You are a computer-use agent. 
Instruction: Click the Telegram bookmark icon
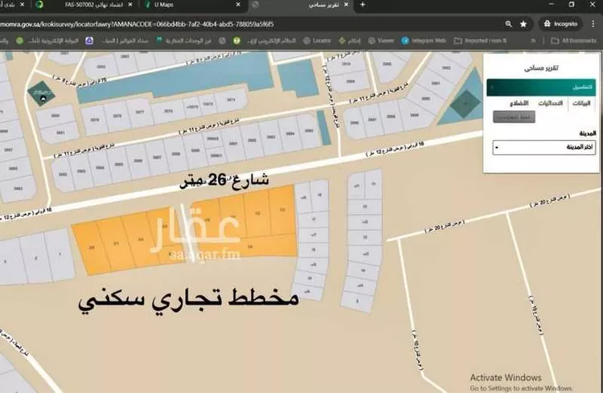405,40
